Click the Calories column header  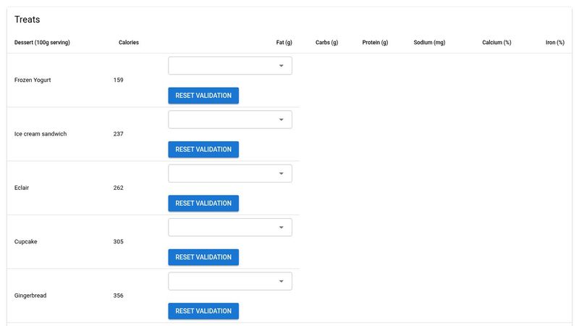pos(129,43)
